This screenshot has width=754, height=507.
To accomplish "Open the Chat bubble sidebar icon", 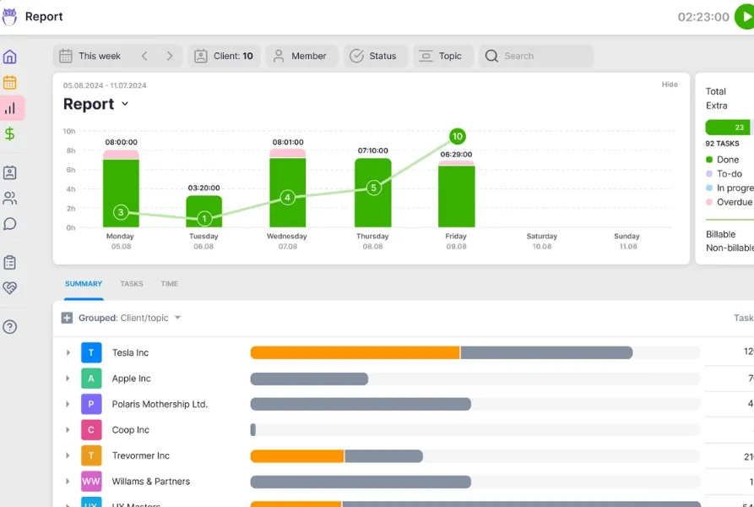I will [9, 224].
